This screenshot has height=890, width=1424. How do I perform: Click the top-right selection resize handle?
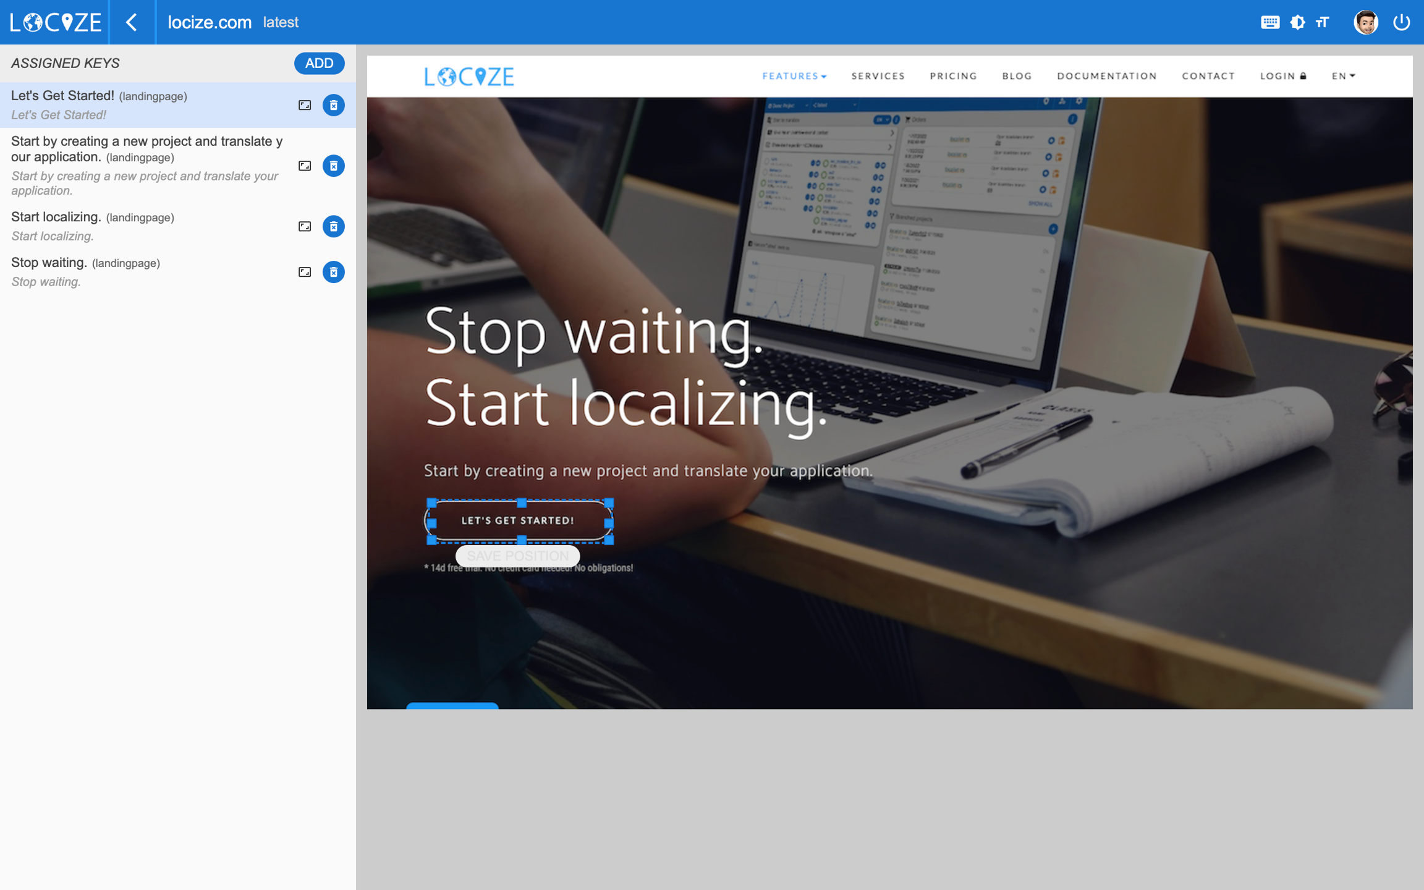click(609, 502)
